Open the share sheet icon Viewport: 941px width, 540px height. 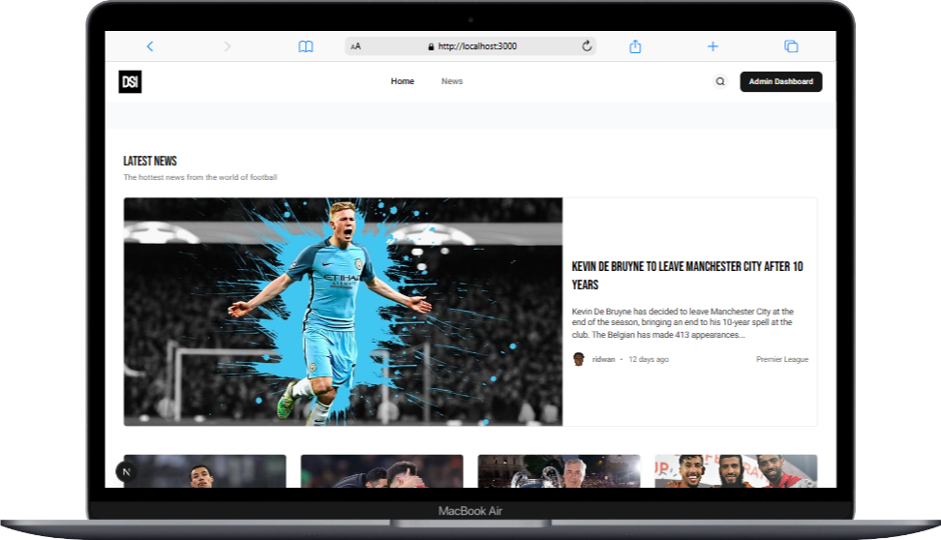tap(635, 46)
